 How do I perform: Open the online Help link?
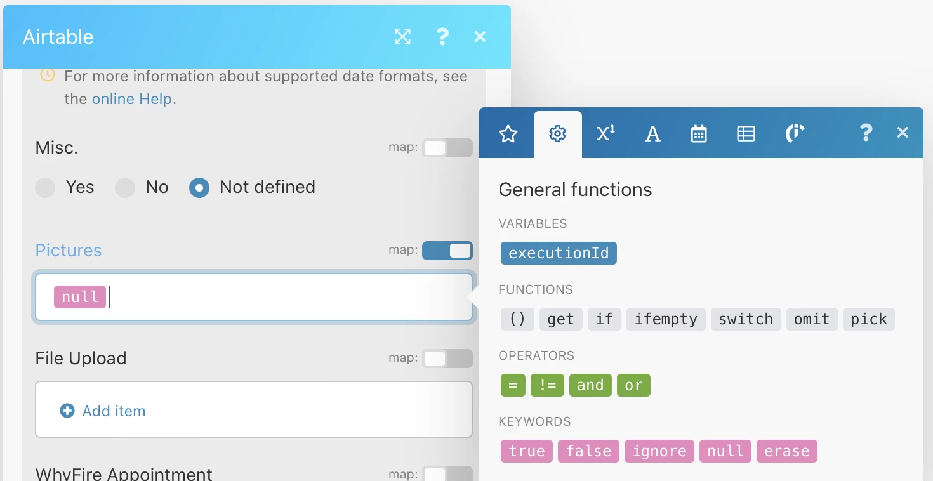pos(132,99)
